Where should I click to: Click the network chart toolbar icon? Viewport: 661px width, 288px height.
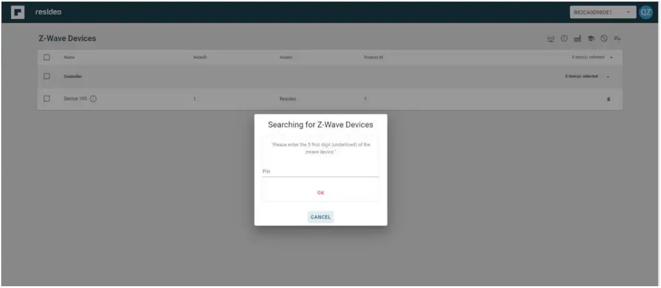pyautogui.click(x=551, y=39)
